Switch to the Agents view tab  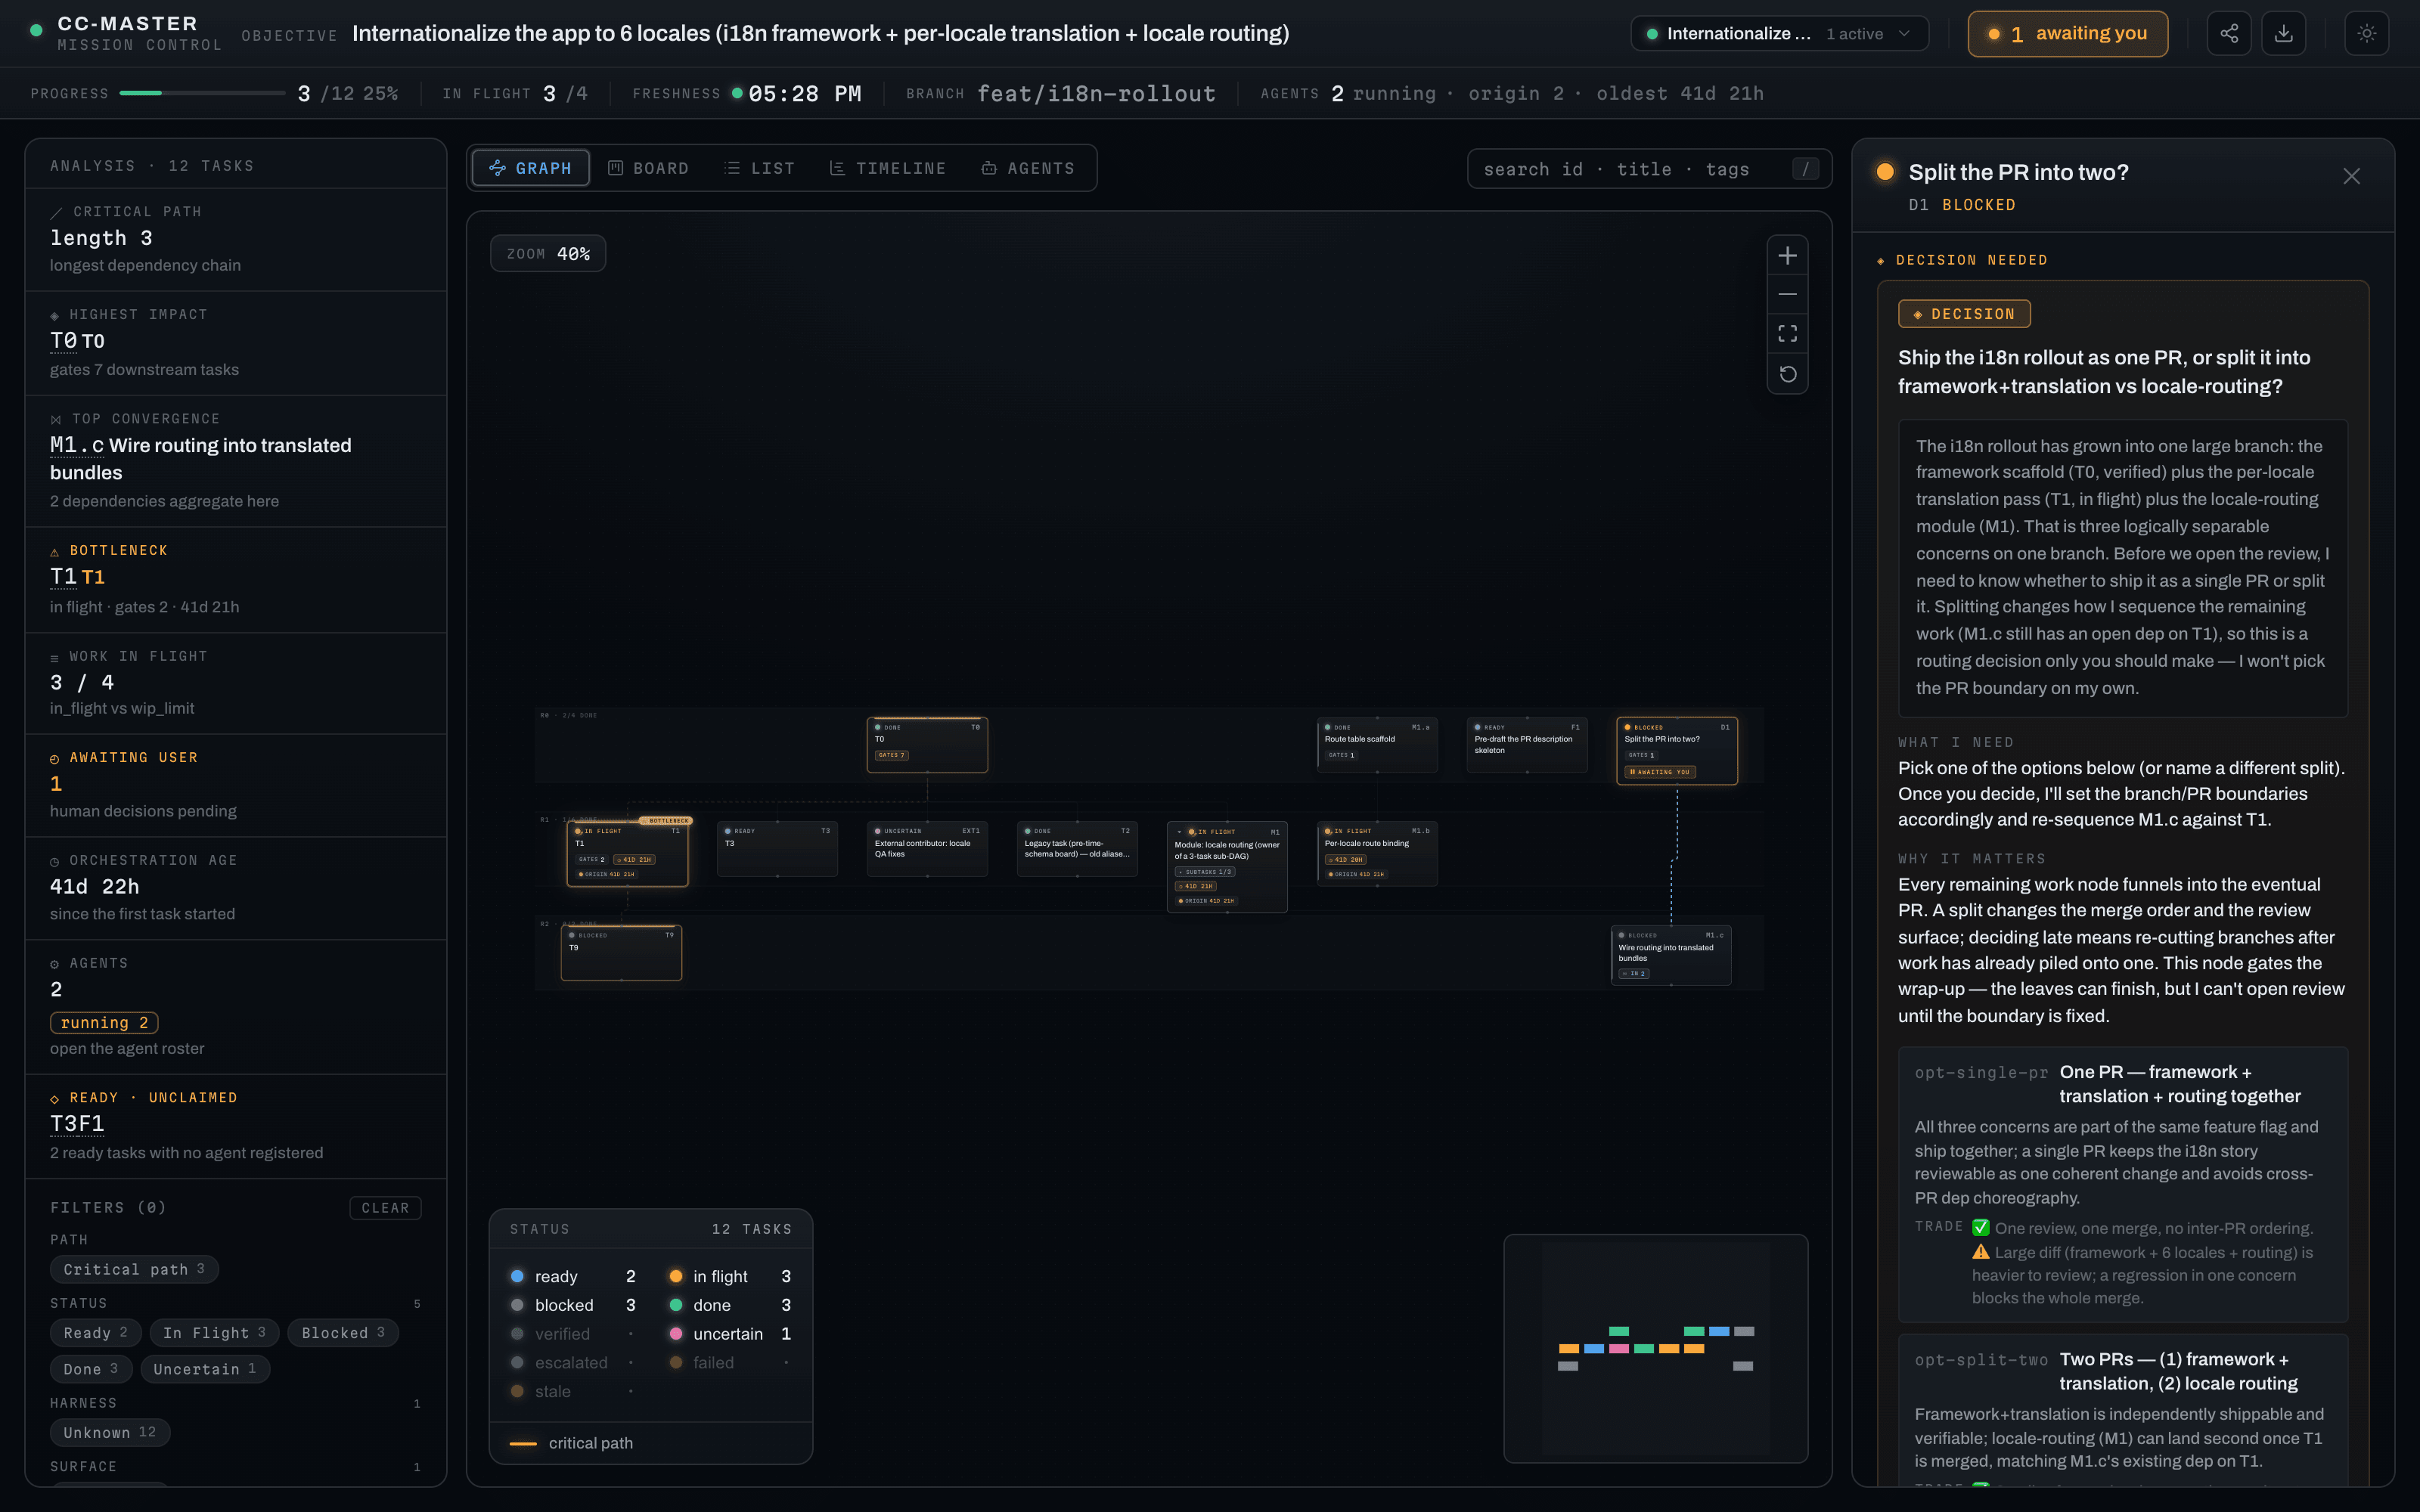pos(1028,168)
